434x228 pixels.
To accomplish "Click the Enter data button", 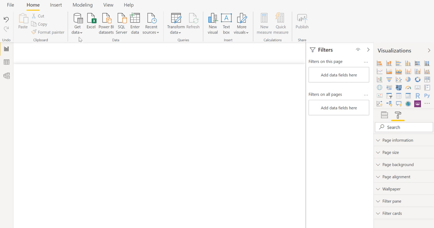I will click(x=135, y=23).
